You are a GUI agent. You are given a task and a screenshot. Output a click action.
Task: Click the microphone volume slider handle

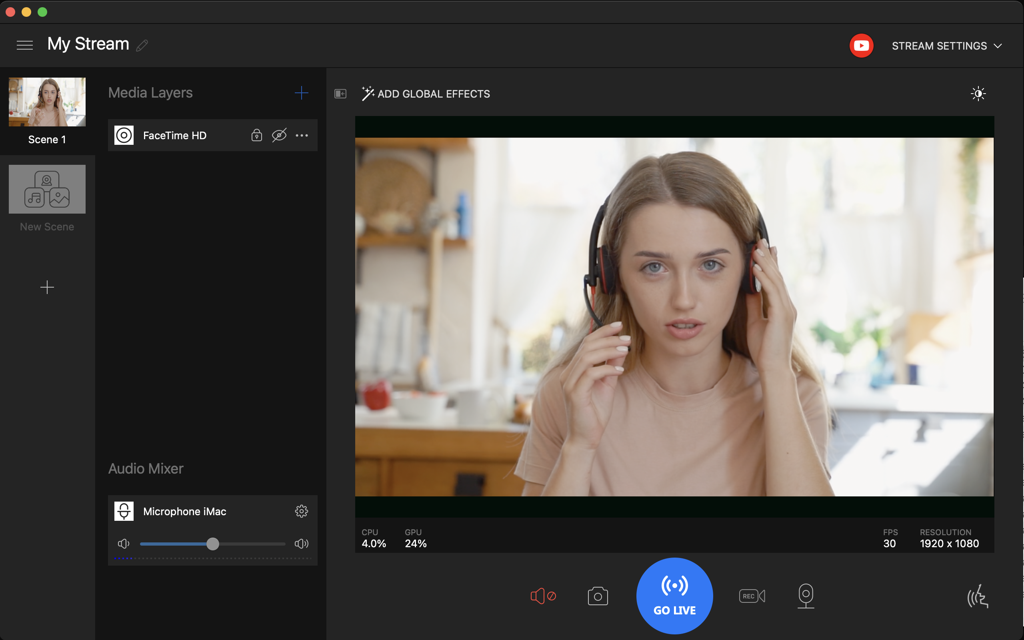[213, 544]
